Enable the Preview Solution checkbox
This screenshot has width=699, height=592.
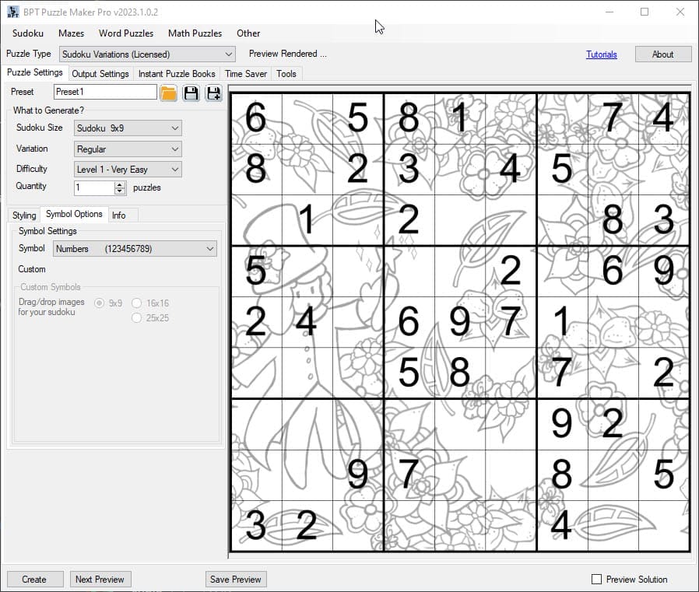click(597, 580)
